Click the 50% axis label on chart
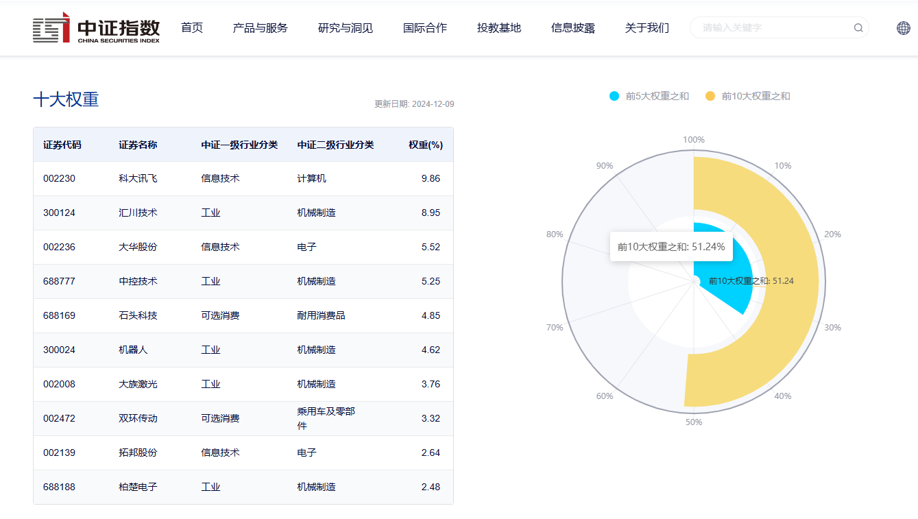 pyautogui.click(x=694, y=422)
